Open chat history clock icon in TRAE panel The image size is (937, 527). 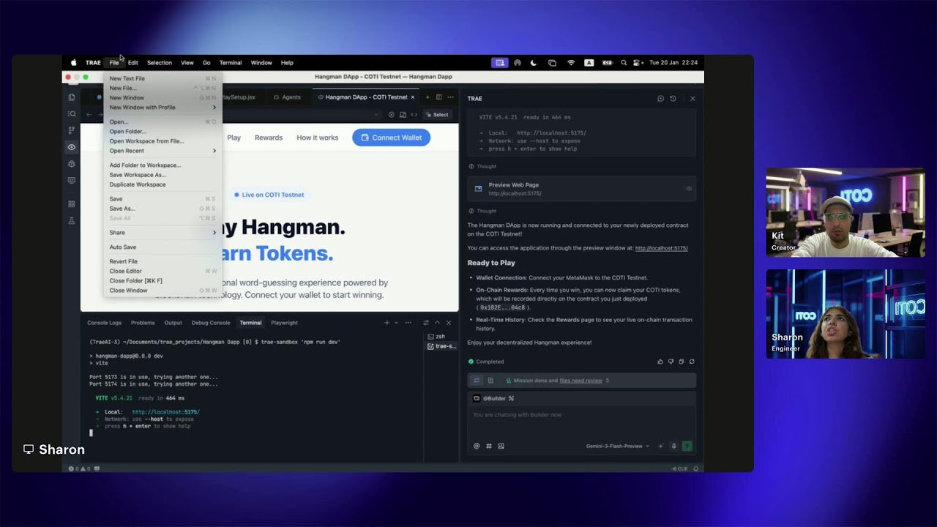click(x=673, y=99)
